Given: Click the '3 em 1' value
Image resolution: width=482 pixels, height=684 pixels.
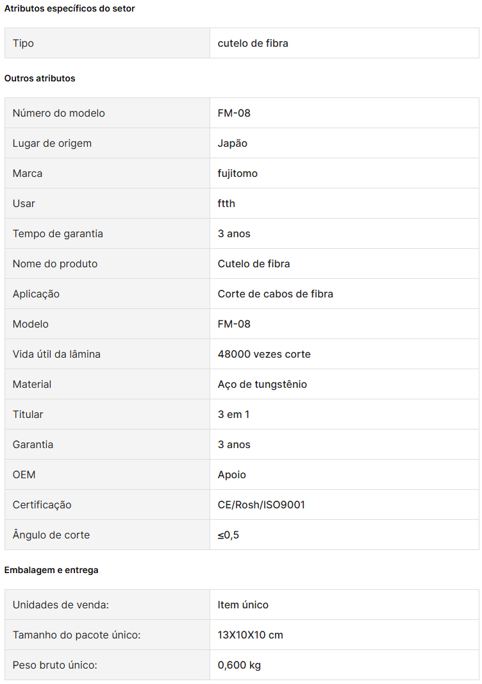Looking at the screenshot, I should [x=234, y=414].
